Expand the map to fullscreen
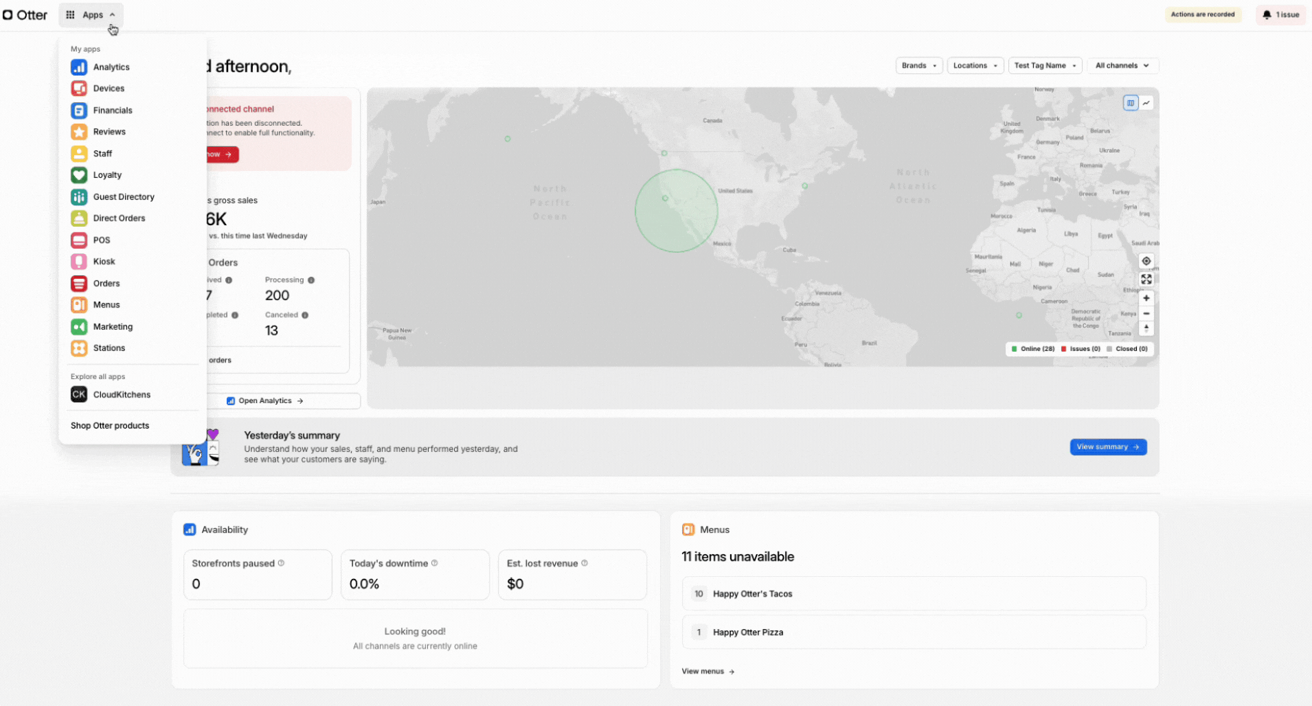The height and width of the screenshot is (706, 1312). pyautogui.click(x=1146, y=280)
